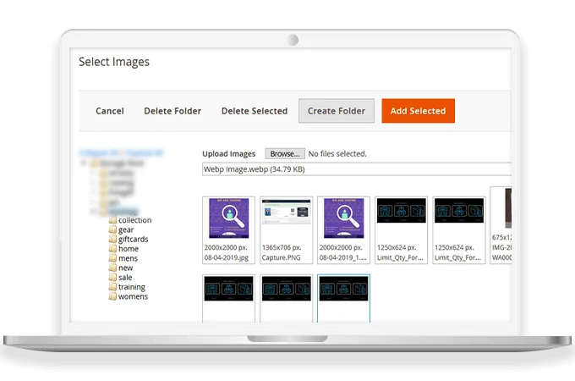Select the fourth top-row thumbnail, first Limit_Qty_For image
Image resolution: width=575 pixels, height=381 pixels.
(x=401, y=230)
